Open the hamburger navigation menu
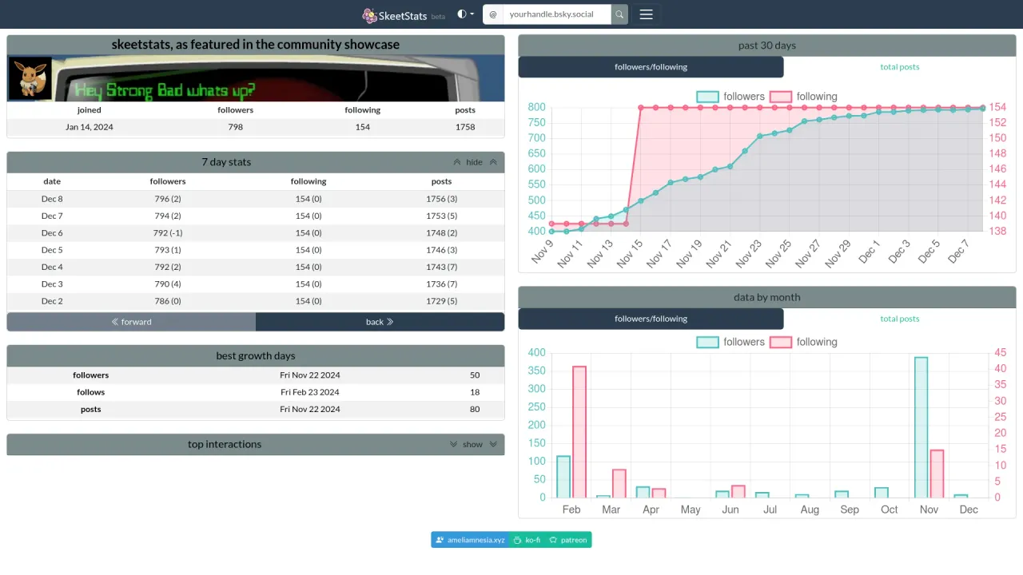The width and height of the screenshot is (1023, 575). [646, 14]
